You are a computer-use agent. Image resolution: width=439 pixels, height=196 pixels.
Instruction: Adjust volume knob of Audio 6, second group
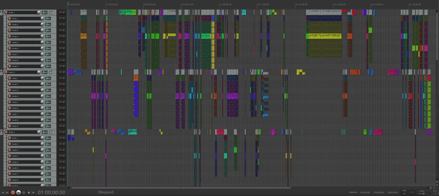coord(42,108)
